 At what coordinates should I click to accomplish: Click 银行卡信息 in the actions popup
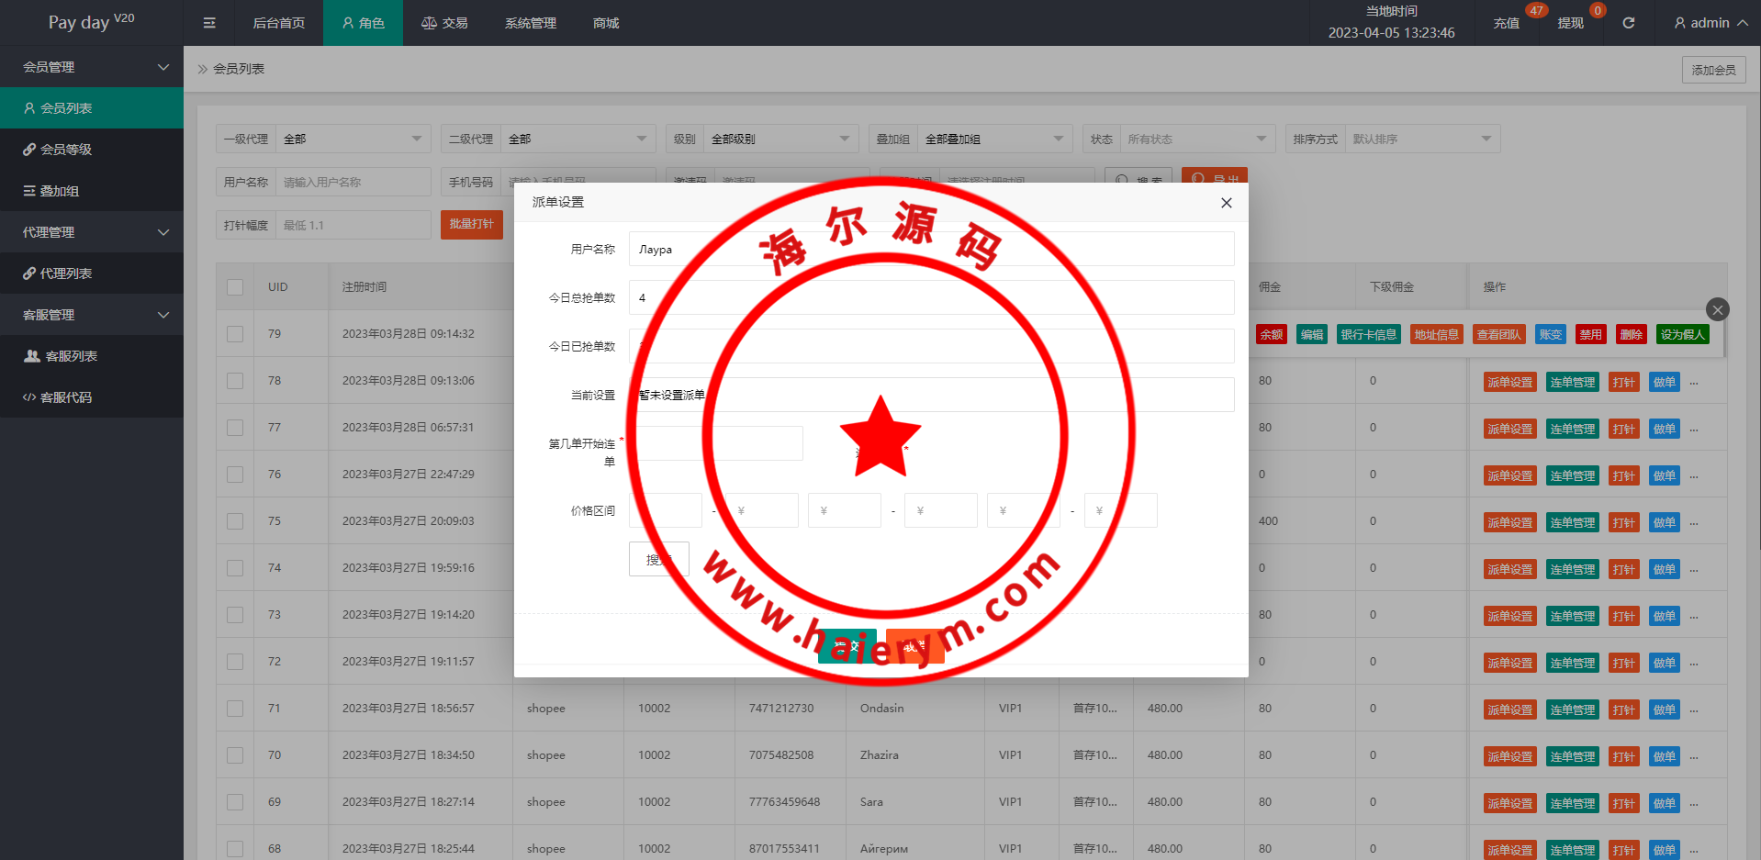point(1369,335)
